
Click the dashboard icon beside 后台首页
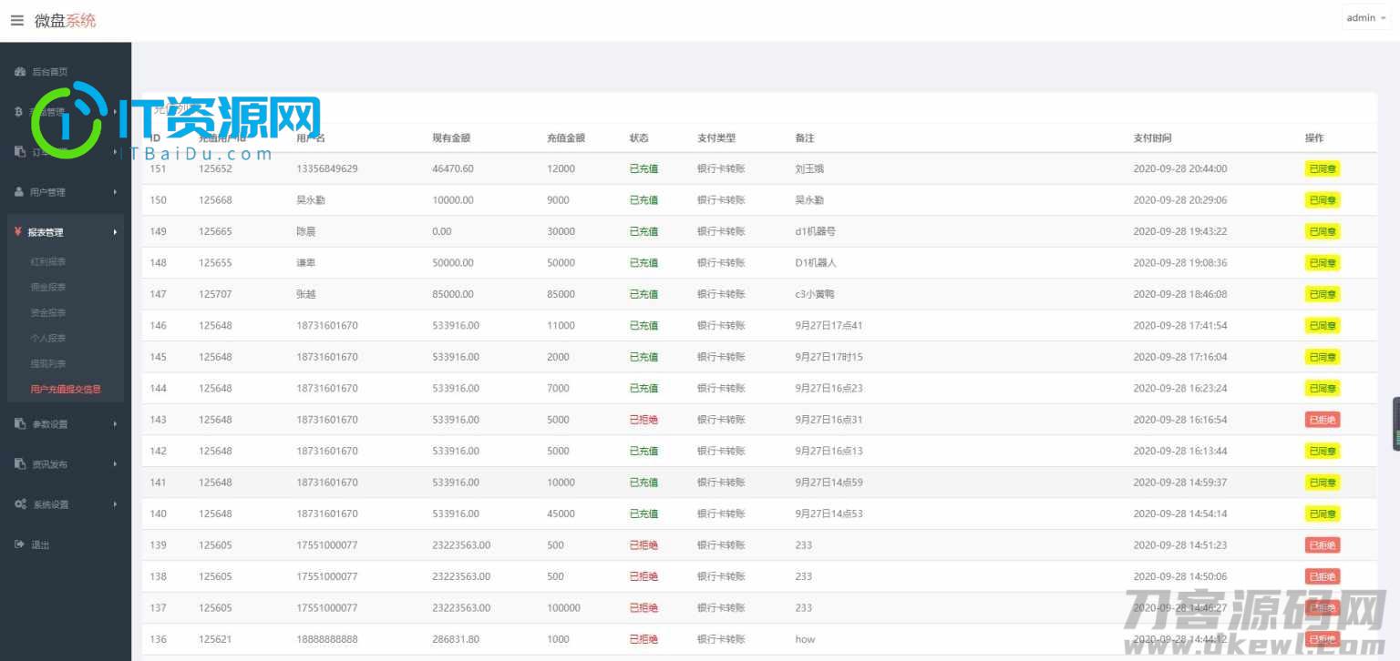click(x=20, y=72)
